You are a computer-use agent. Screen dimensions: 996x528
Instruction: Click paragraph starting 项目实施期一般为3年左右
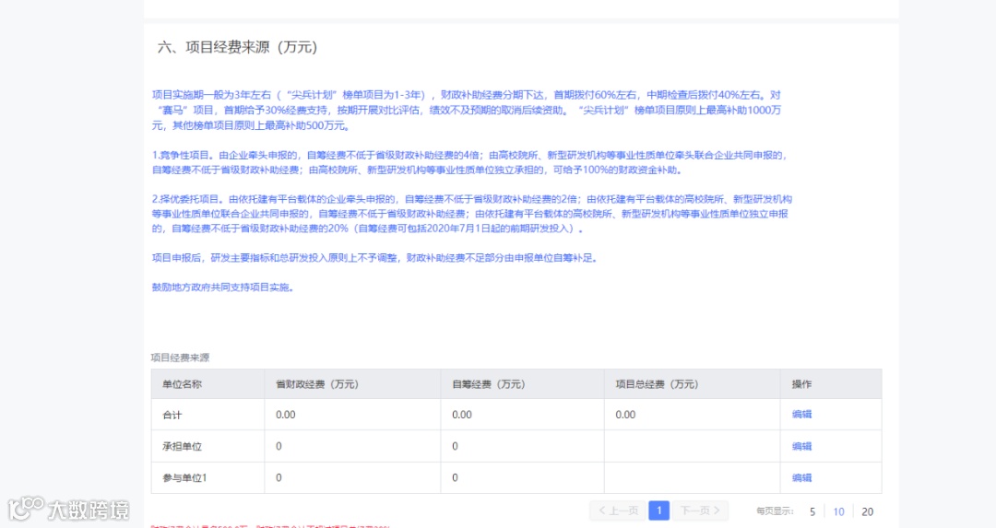[467, 110]
